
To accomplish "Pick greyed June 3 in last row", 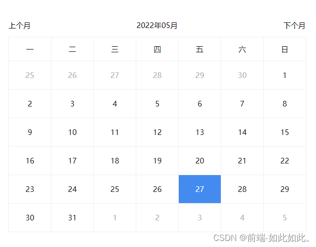I will 200,218.
